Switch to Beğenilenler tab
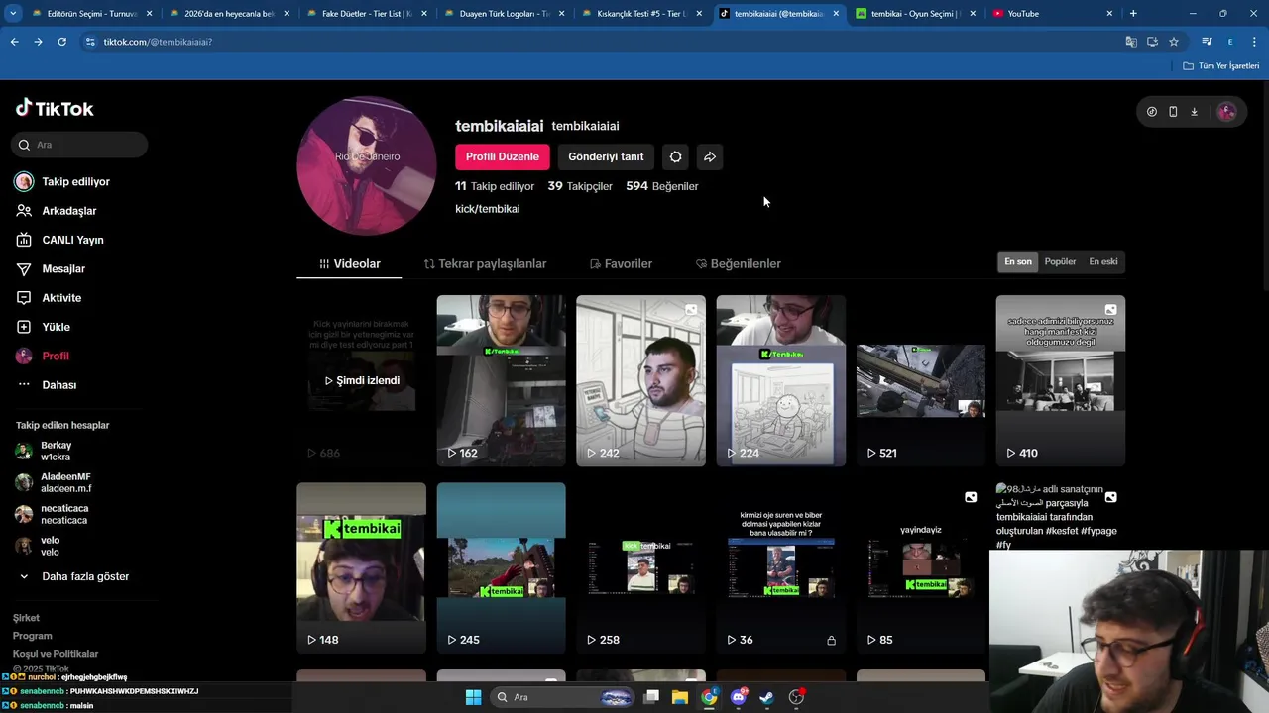 tap(739, 263)
